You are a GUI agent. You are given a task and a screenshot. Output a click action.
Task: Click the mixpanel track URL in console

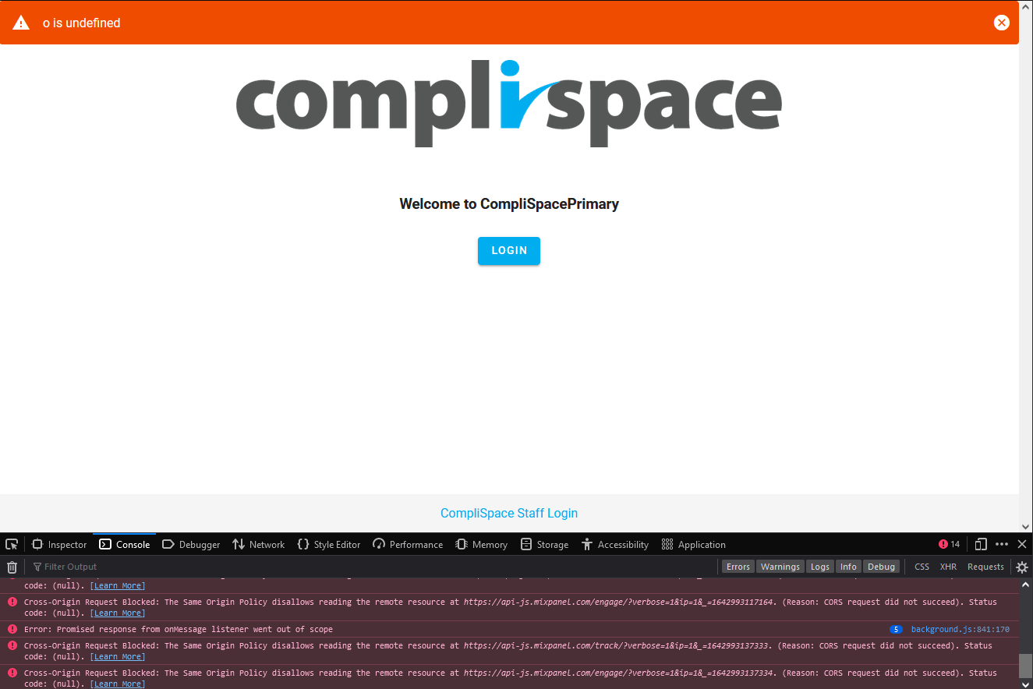pos(617,645)
